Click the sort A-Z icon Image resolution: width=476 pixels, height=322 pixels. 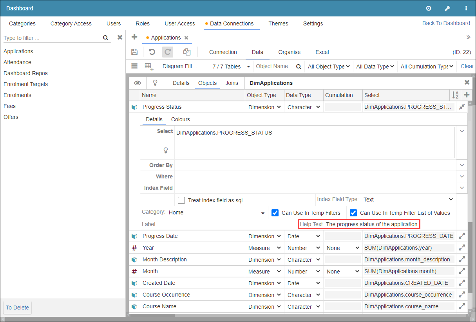point(455,95)
